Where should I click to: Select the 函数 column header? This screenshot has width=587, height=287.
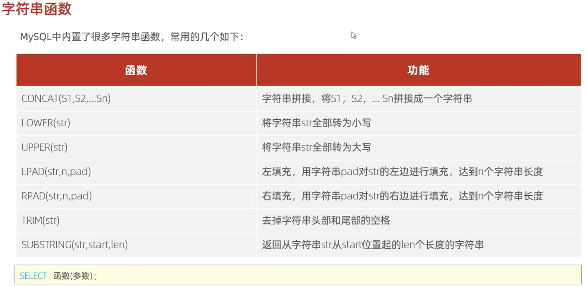(136, 70)
